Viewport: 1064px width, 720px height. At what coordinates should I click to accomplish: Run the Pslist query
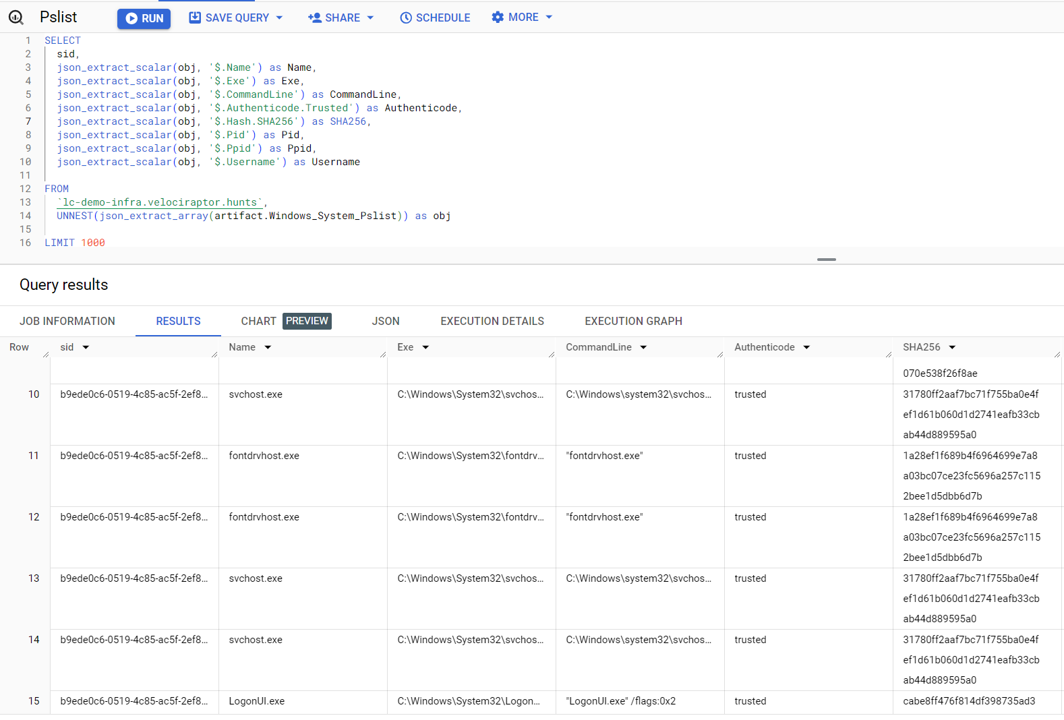[x=144, y=18]
